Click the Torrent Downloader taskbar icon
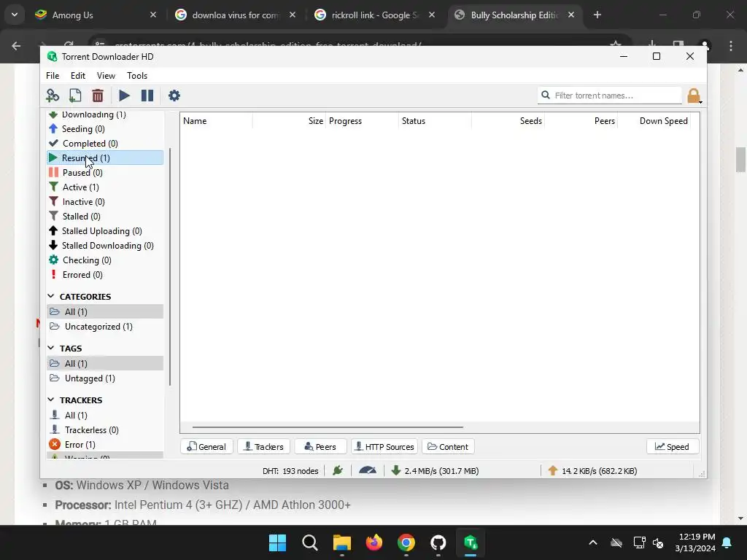747x560 pixels. click(x=471, y=542)
